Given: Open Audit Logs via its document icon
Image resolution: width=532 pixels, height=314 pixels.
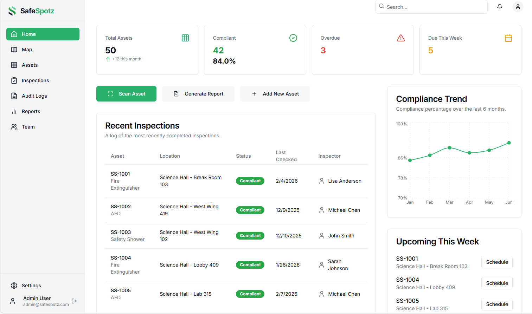Looking at the screenshot, I should pyautogui.click(x=14, y=96).
